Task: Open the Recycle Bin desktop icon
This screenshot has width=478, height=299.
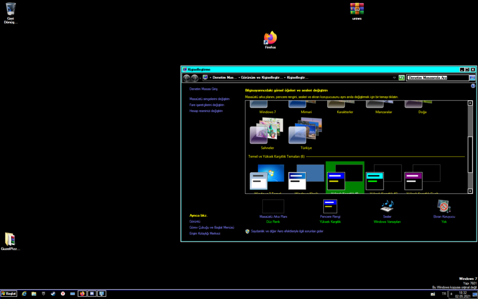Action: (x=11, y=13)
